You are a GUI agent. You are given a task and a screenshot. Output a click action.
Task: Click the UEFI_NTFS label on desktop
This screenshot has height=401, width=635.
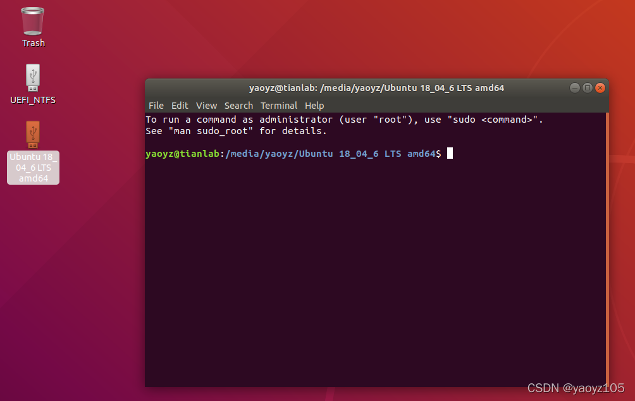(x=33, y=100)
